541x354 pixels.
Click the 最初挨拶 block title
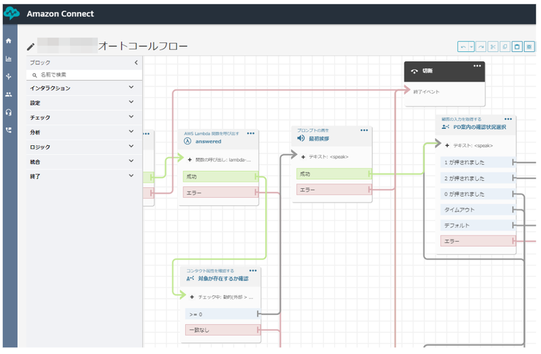click(319, 138)
